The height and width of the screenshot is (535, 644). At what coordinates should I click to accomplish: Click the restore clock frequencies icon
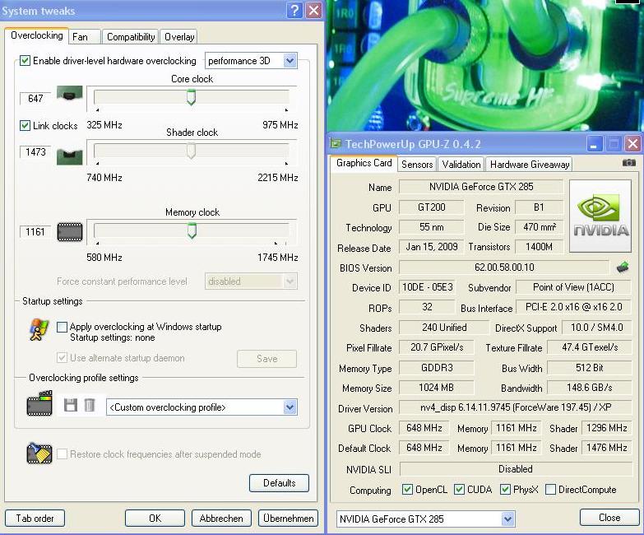point(39,454)
